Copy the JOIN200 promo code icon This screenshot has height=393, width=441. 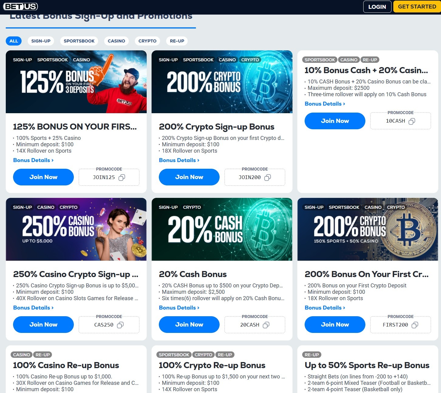[268, 178]
